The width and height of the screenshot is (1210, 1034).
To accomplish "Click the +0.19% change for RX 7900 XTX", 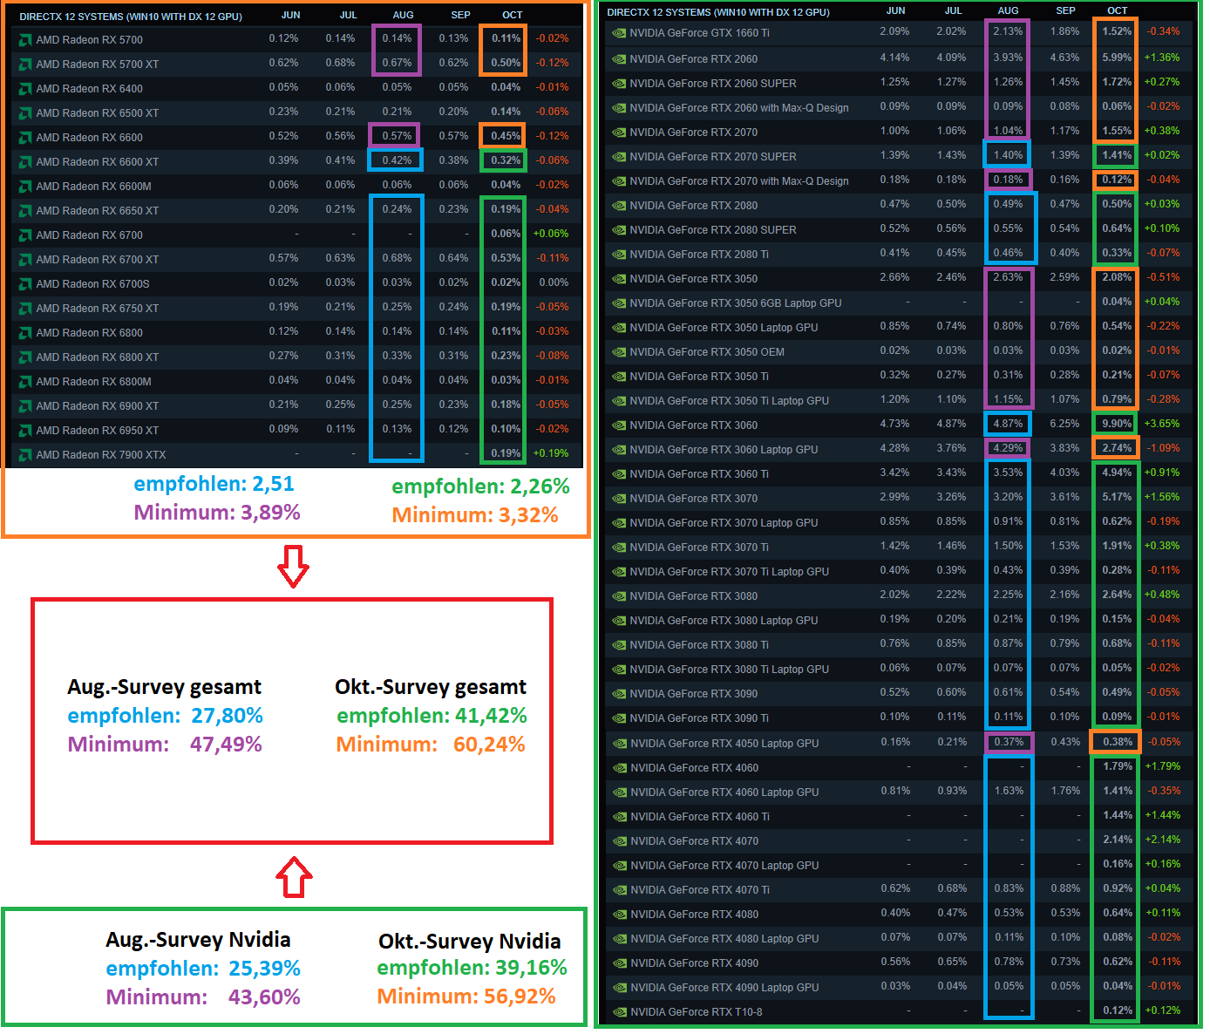I will tap(550, 453).
